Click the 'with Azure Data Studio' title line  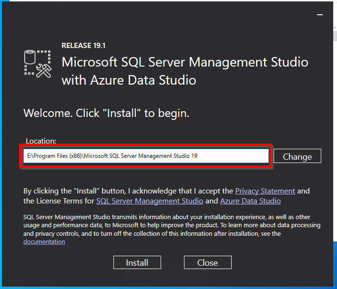(129, 80)
